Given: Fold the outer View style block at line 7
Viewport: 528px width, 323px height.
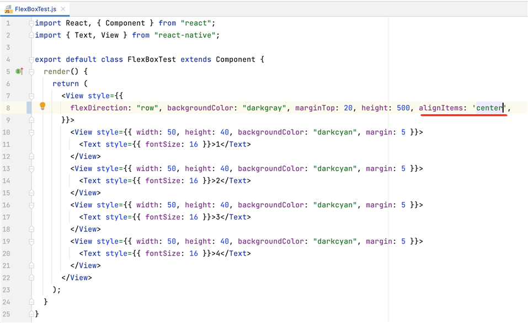Looking at the screenshot, I should (x=31, y=96).
